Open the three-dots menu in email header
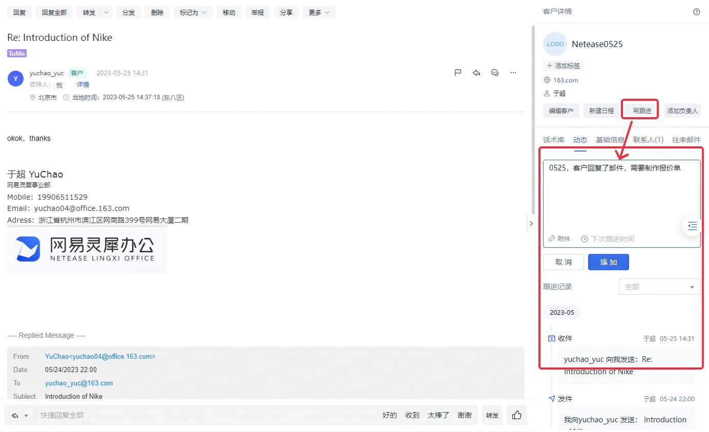This screenshot has width=709, height=432. 513,73
